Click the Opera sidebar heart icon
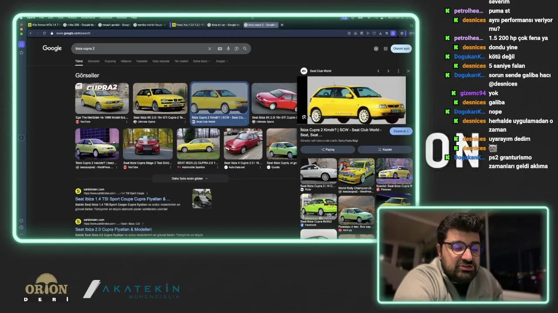The width and height of the screenshot is (558, 313). click(21, 221)
